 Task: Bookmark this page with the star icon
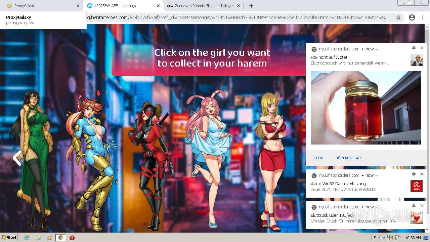(x=398, y=17)
